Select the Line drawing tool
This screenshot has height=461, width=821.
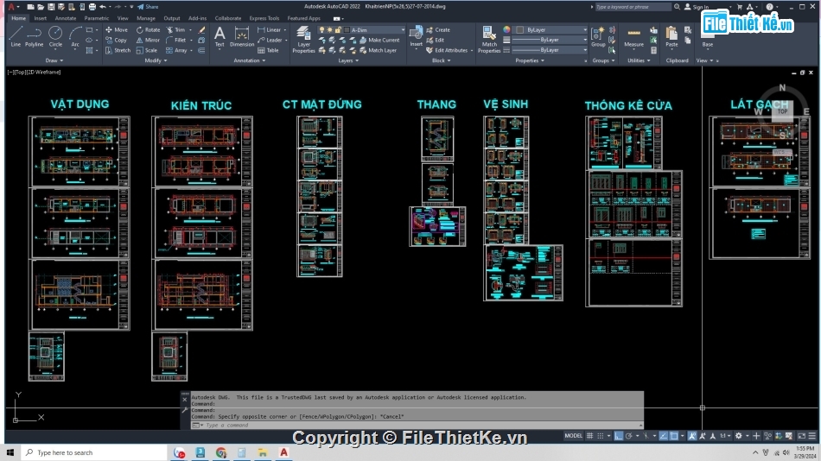16,36
